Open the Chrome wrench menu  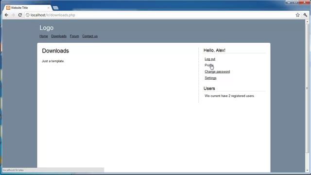point(305,15)
